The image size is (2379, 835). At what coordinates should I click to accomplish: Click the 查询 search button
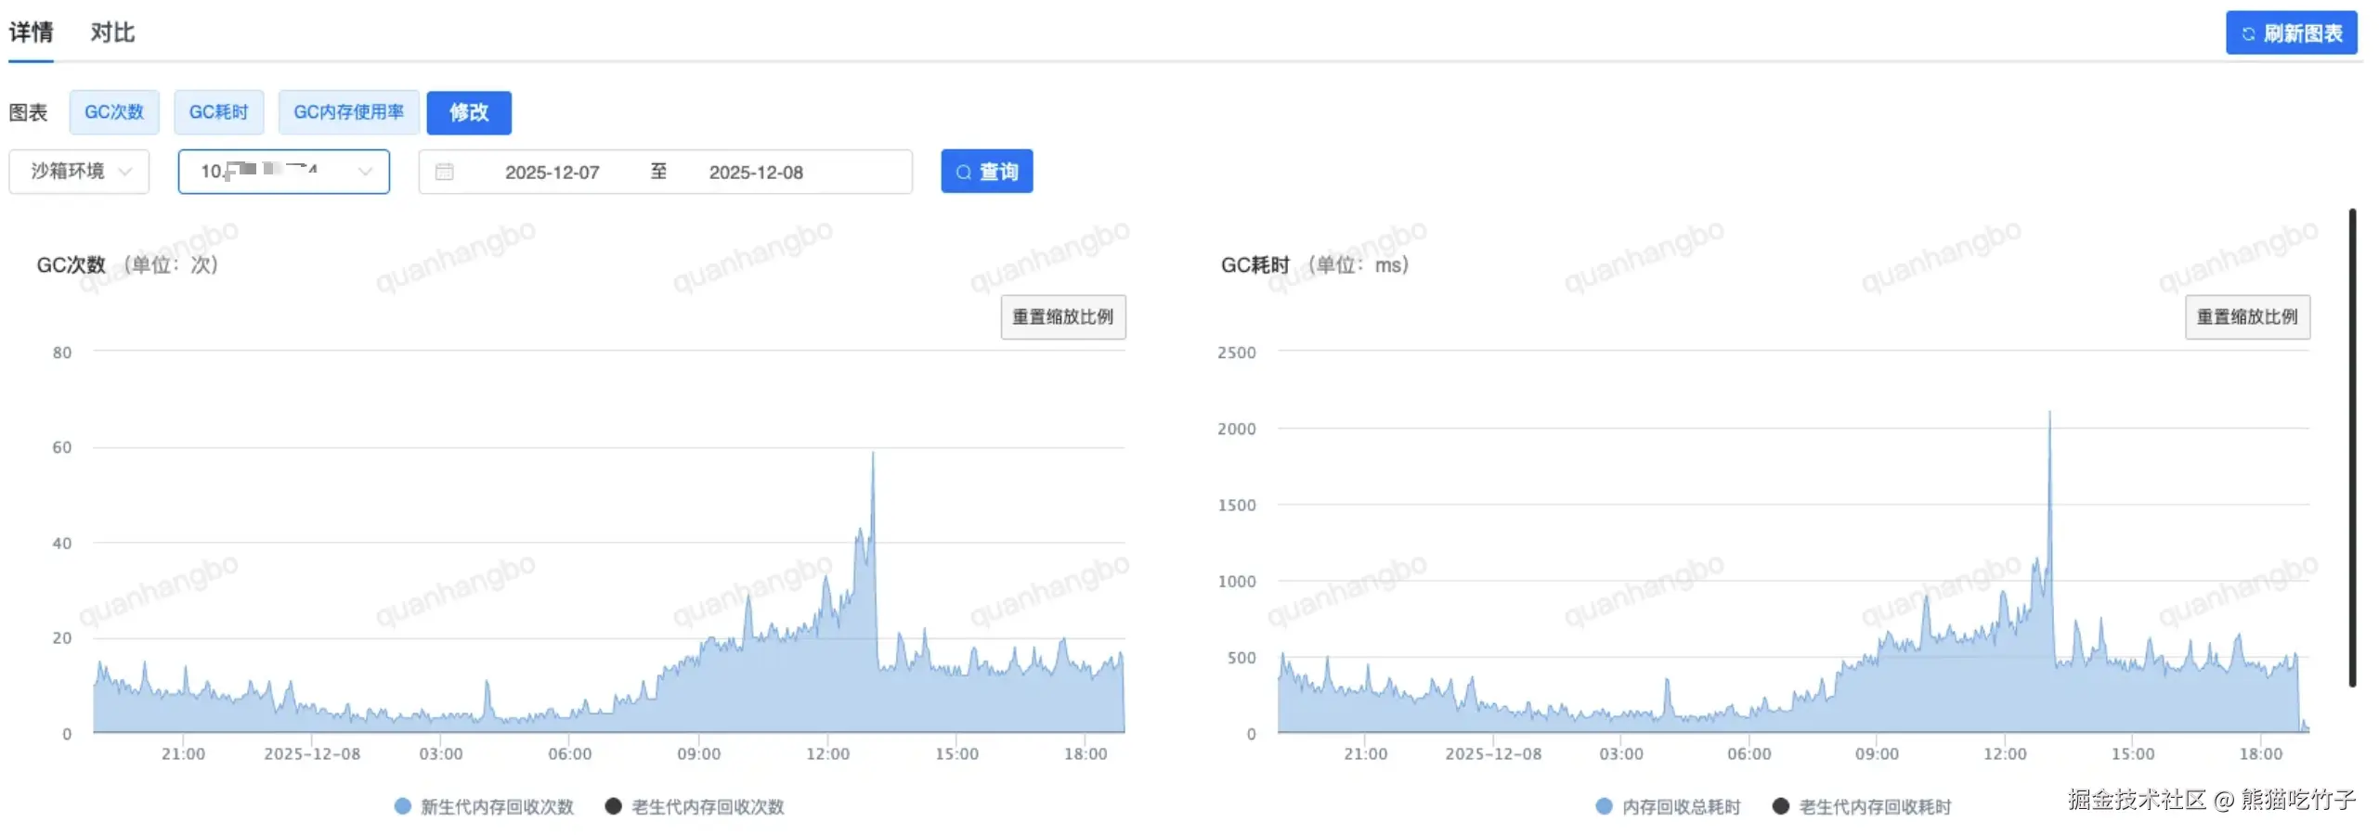pyautogui.click(x=987, y=172)
